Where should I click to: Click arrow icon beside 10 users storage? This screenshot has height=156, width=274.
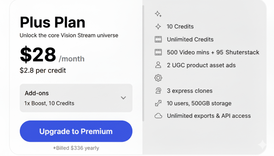point(158,103)
